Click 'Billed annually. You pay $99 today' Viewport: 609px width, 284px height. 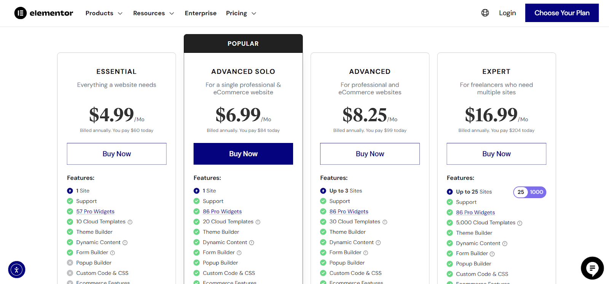click(370, 130)
